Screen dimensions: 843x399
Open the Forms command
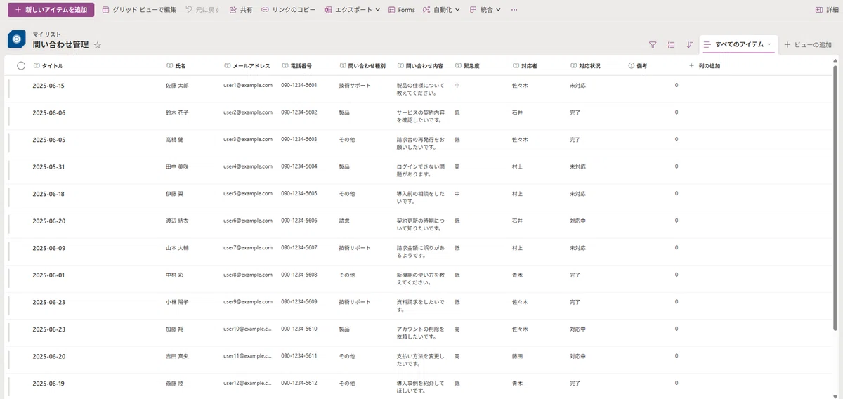coord(401,10)
